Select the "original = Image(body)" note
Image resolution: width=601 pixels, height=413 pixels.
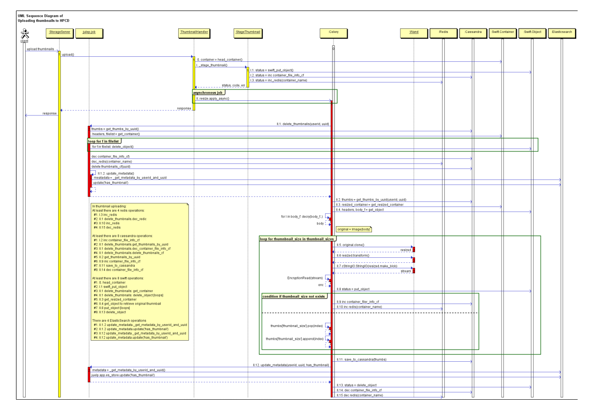click(x=353, y=228)
